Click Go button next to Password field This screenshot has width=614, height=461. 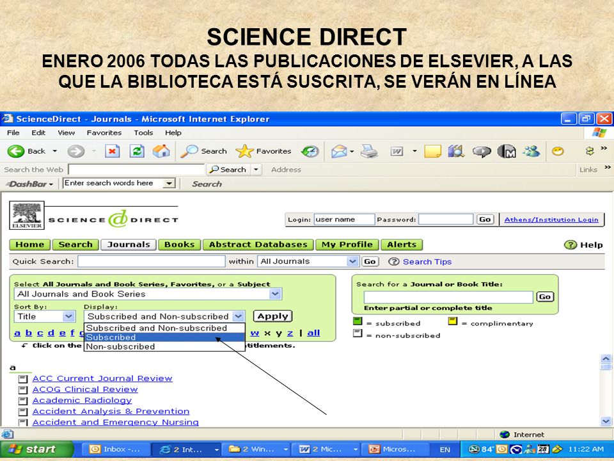(x=485, y=220)
